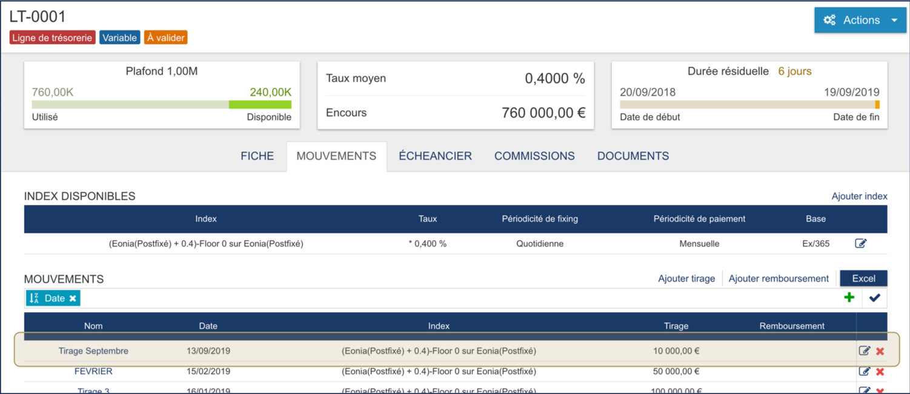This screenshot has height=394, width=910.
Task: Go to the COMMISSIONS tab
Action: 534,156
